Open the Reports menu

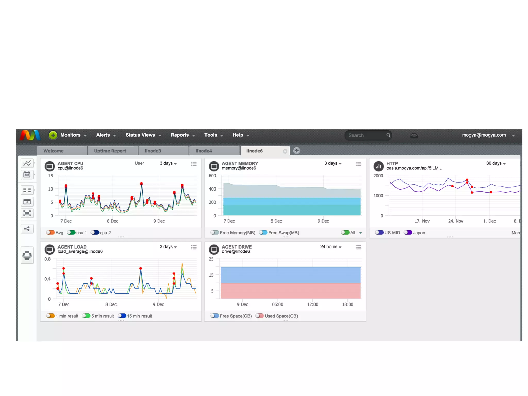tap(183, 135)
